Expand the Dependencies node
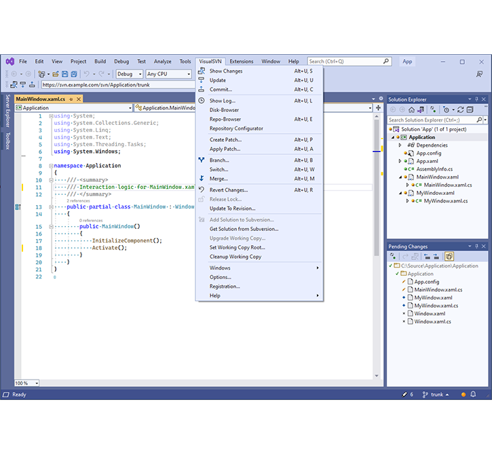Viewport: 492px width, 455px height. 400,145
